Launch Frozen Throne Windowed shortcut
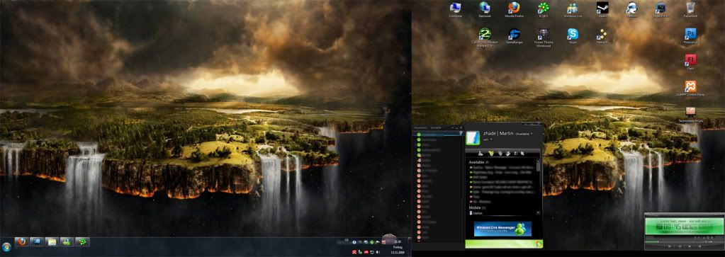725x257 pixels. tap(543, 37)
